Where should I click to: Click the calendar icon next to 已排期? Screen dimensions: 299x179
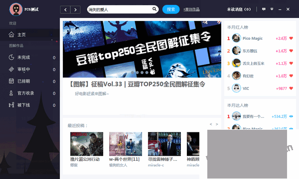[x=11, y=81]
